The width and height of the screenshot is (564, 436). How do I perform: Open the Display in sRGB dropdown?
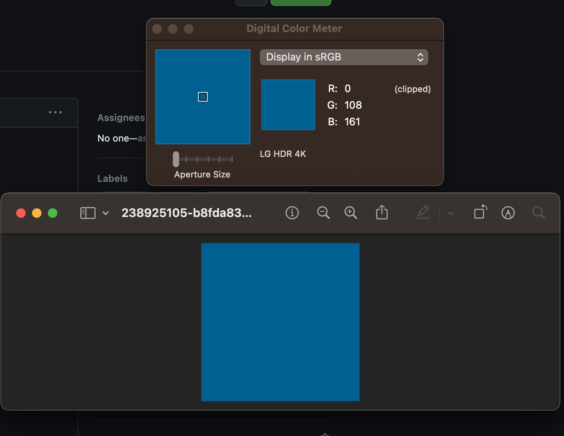(x=344, y=57)
